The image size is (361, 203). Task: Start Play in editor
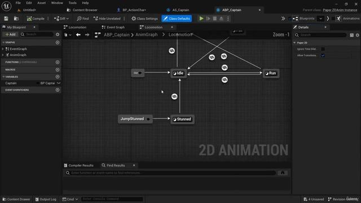(201, 19)
